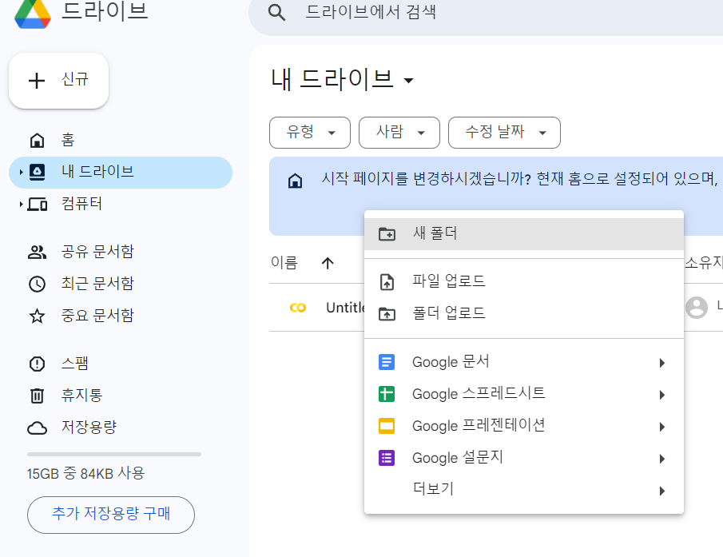Click the search magnifier icon

[x=276, y=13]
